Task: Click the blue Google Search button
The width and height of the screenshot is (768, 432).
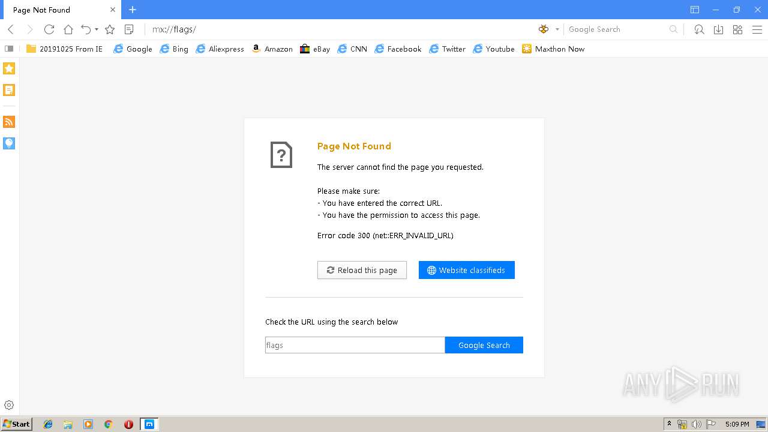Action: pos(484,345)
